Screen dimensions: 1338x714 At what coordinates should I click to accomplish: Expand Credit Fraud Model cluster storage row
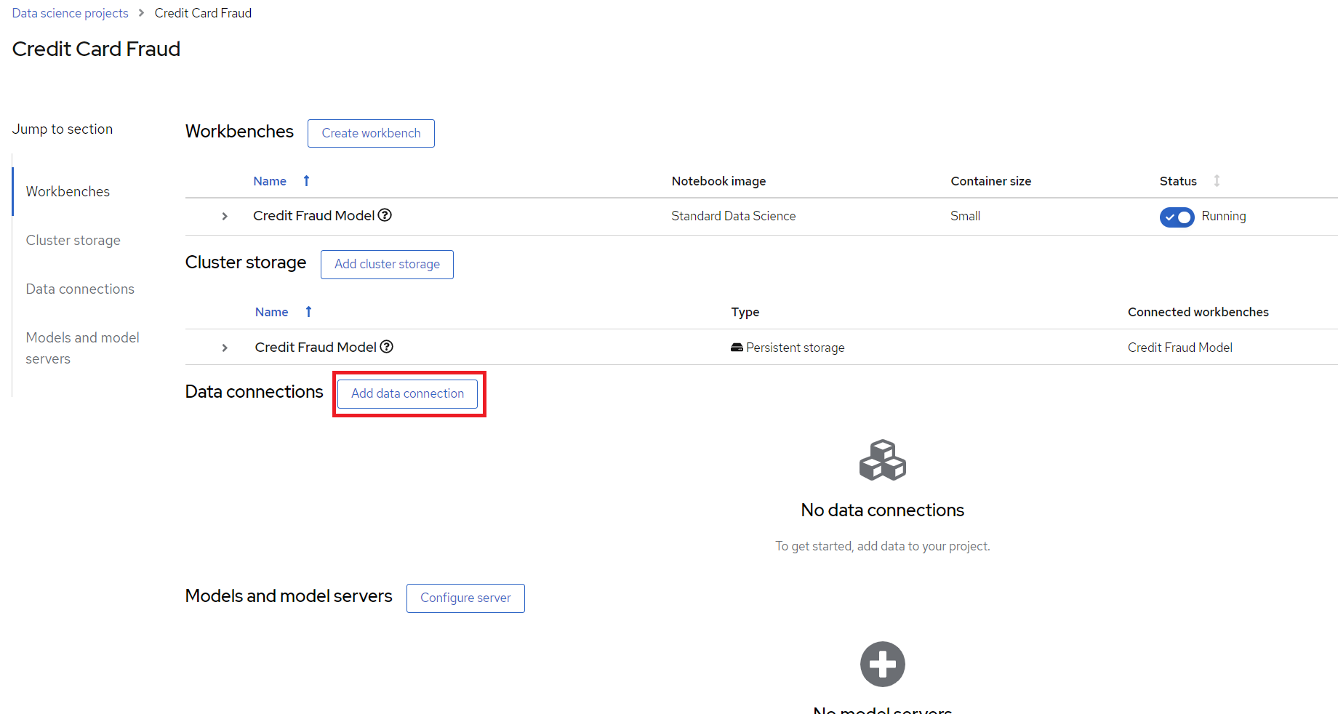(225, 348)
